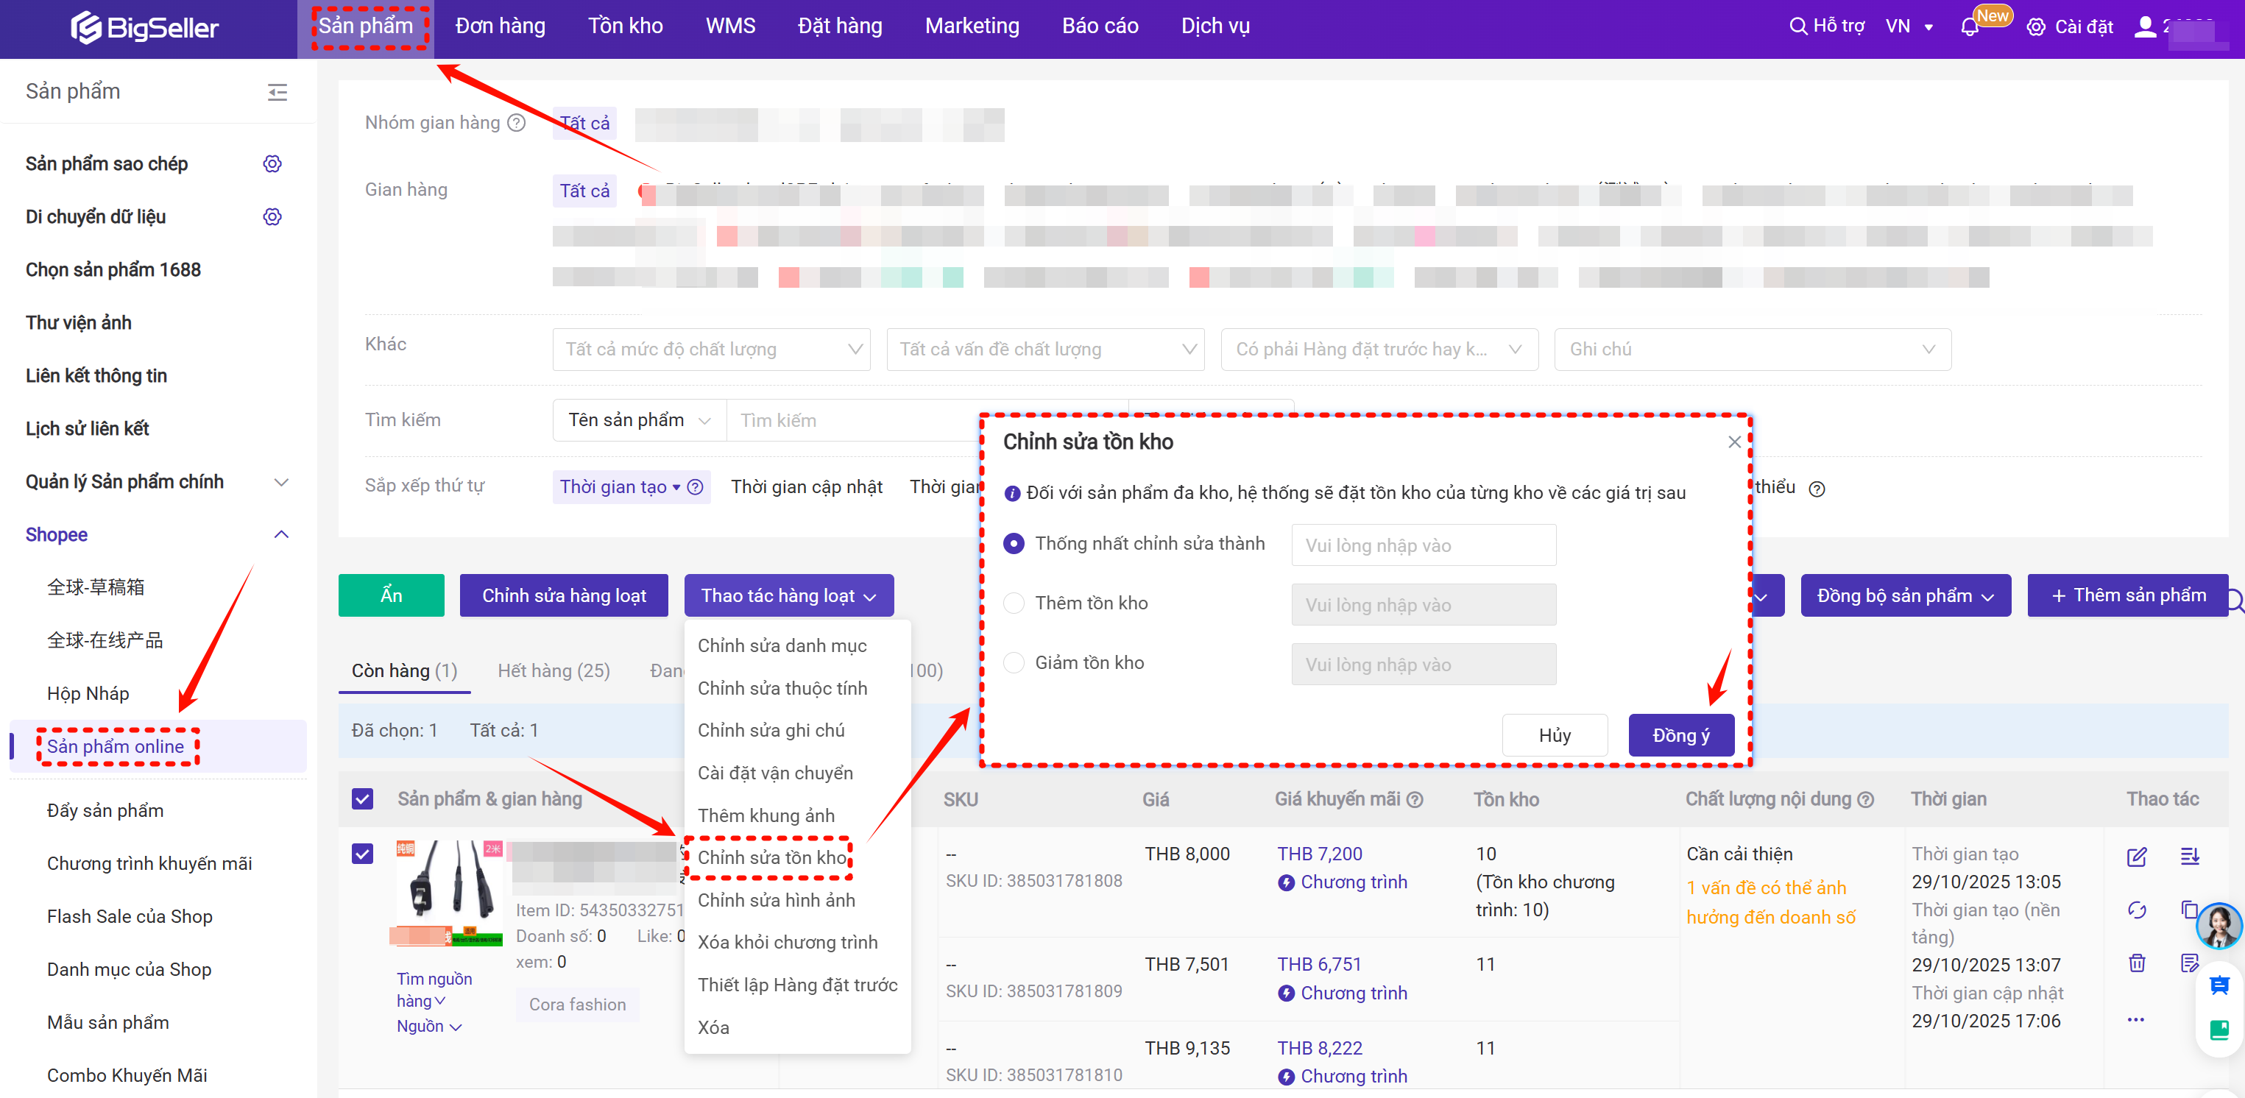The image size is (2245, 1098).
Task: Uncheck the product row checkbox
Action: click(x=363, y=853)
